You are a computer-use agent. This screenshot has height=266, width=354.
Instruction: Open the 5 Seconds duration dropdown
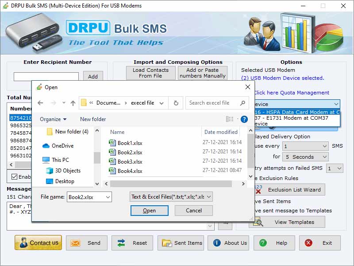324,157
